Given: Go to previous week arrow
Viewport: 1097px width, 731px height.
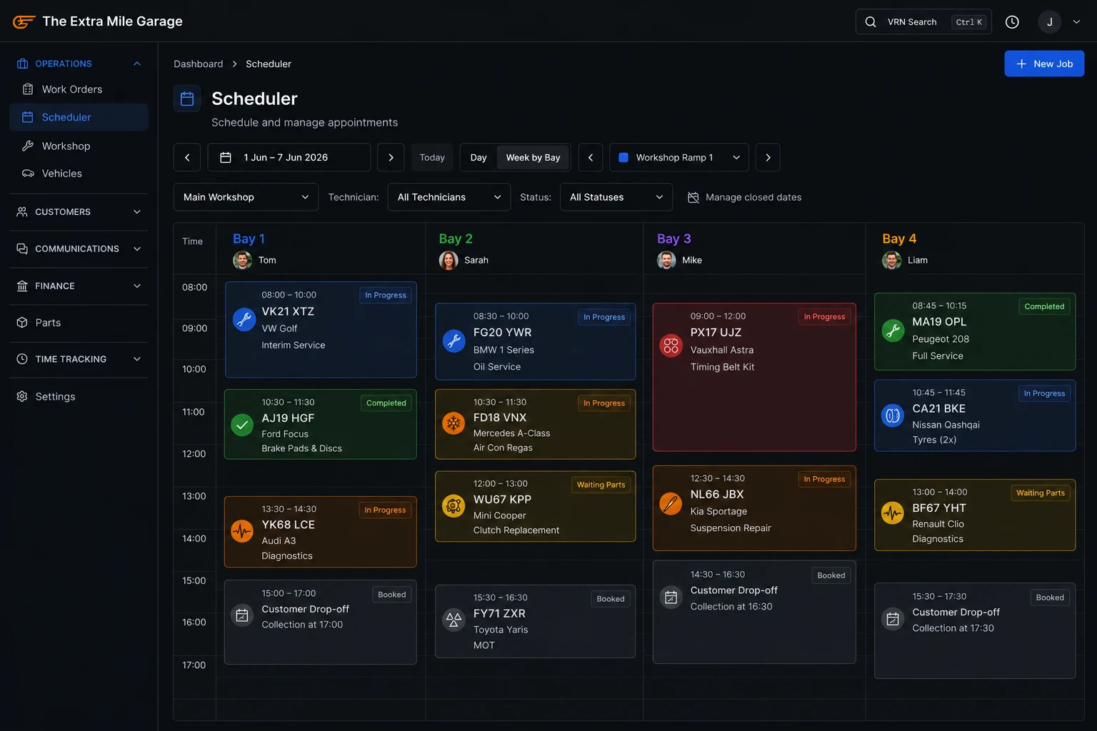Looking at the screenshot, I should click(187, 158).
